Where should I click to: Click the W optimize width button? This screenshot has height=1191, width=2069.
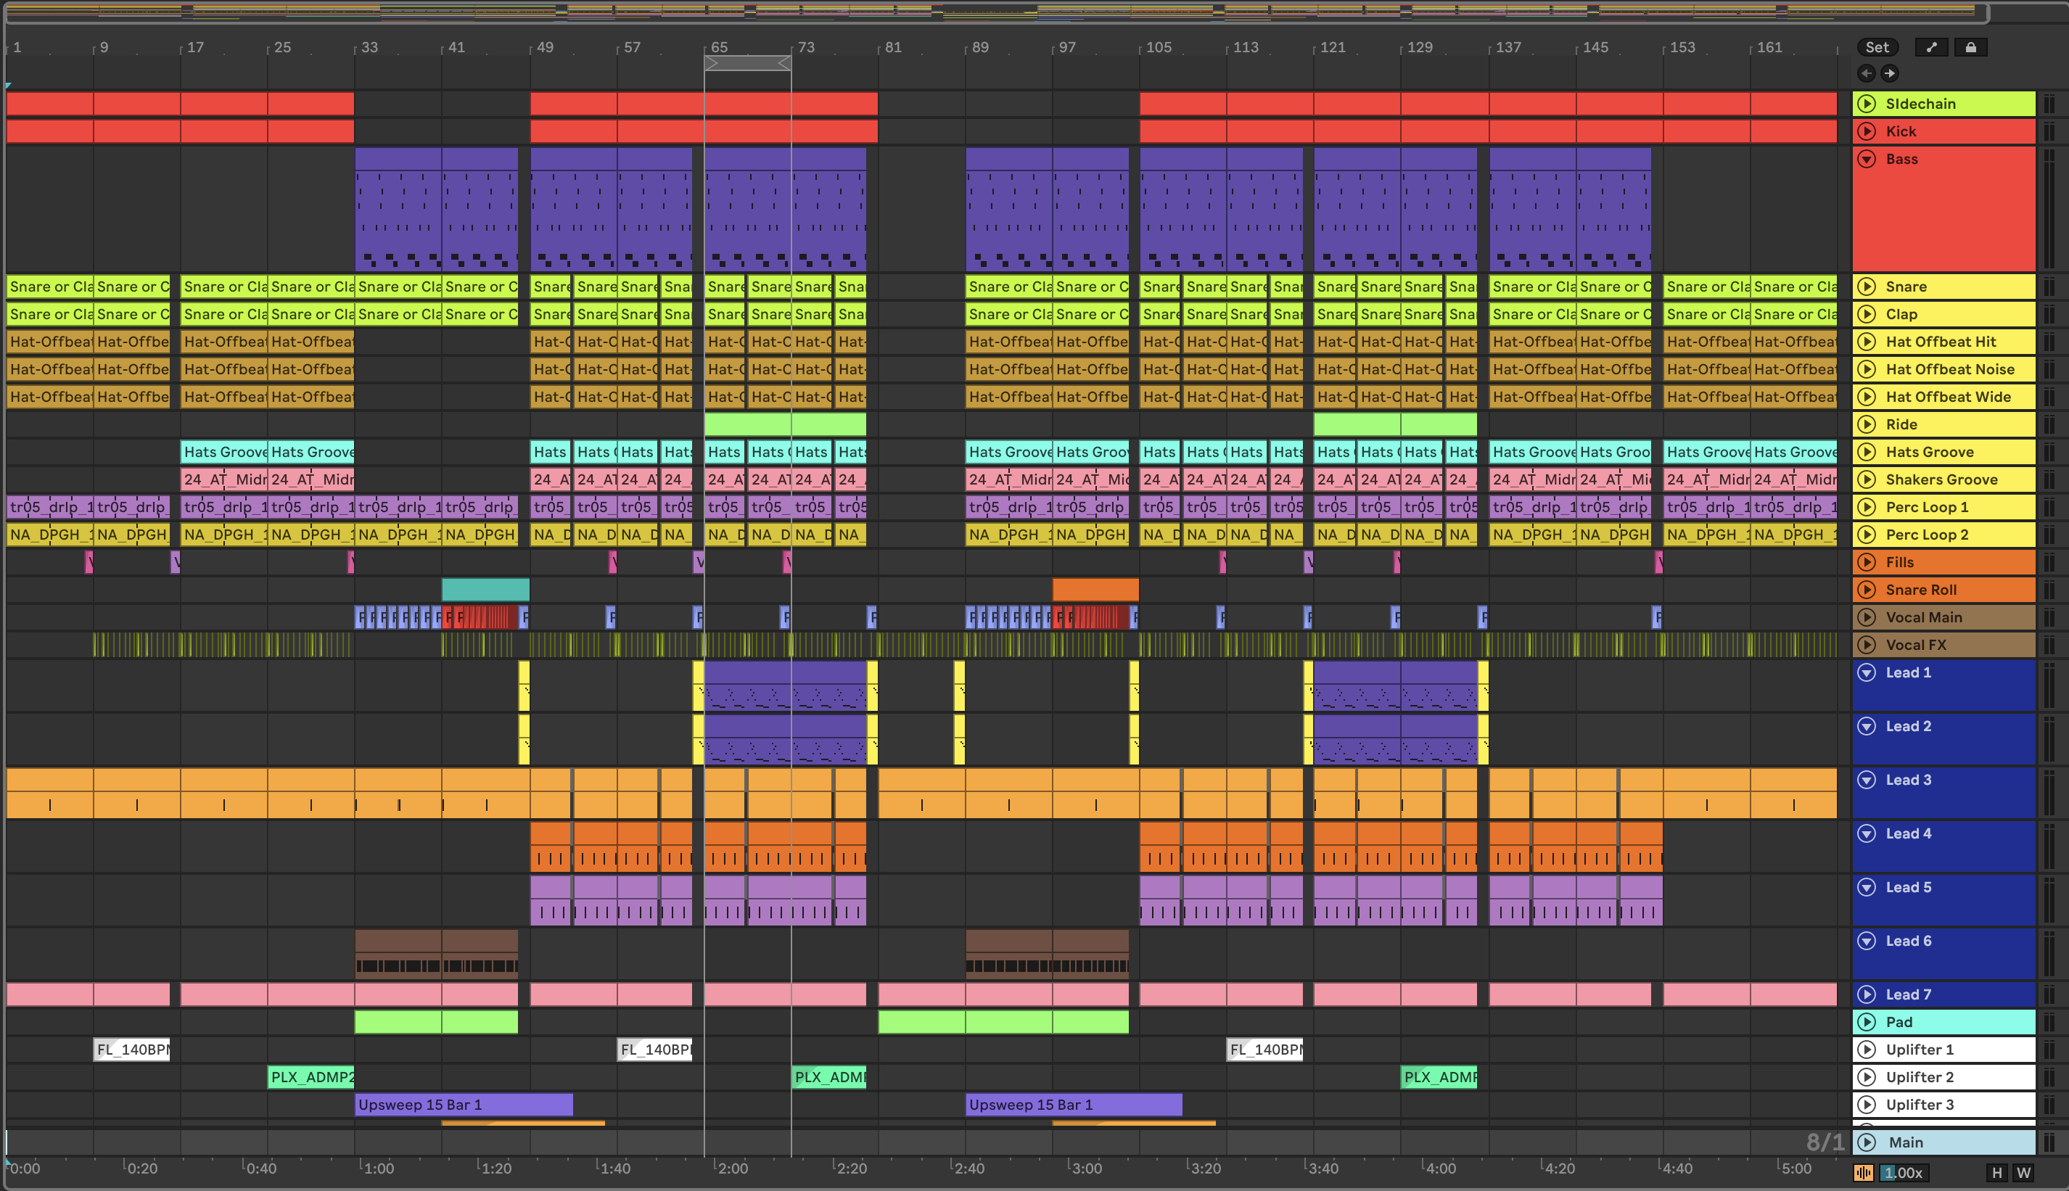[x=2024, y=1173]
